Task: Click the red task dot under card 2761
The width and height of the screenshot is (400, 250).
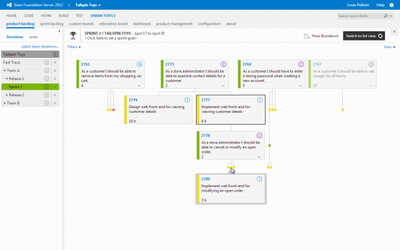Action: pyautogui.click(x=114, y=110)
